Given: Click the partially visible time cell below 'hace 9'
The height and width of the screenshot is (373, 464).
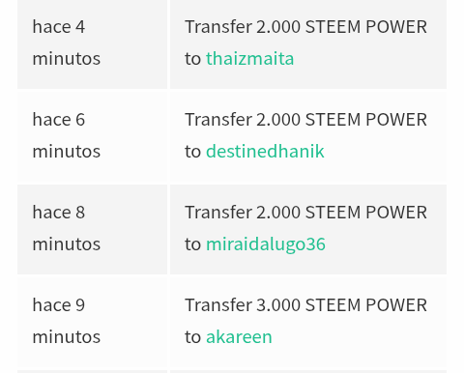Looking at the screenshot, I should point(92,372).
